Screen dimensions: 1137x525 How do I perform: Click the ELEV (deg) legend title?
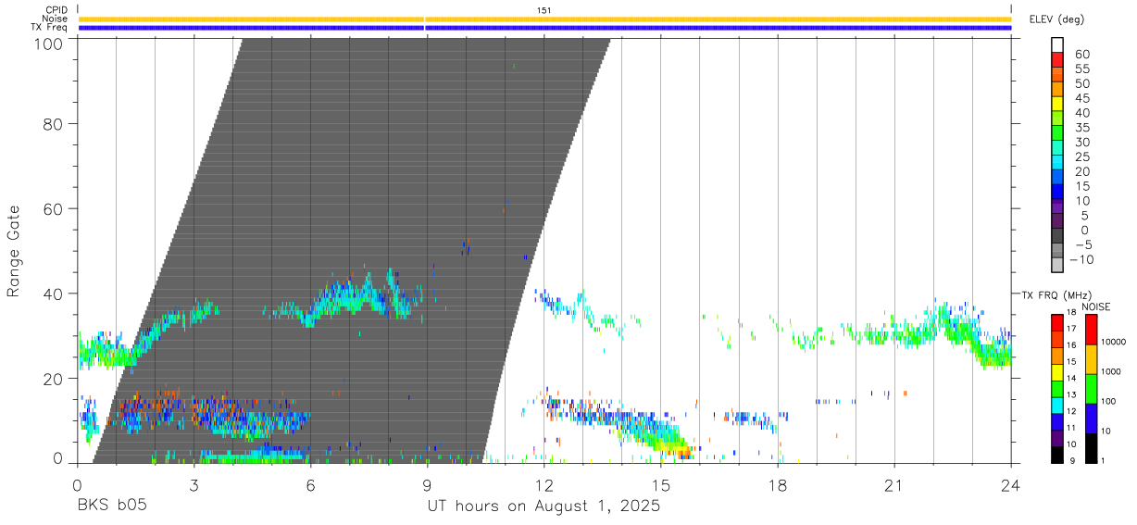tap(1056, 19)
